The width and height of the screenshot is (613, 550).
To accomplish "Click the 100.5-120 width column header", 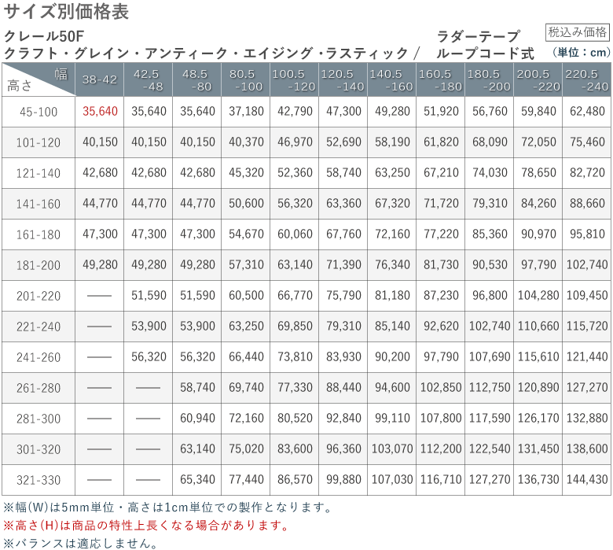I will click(295, 79).
